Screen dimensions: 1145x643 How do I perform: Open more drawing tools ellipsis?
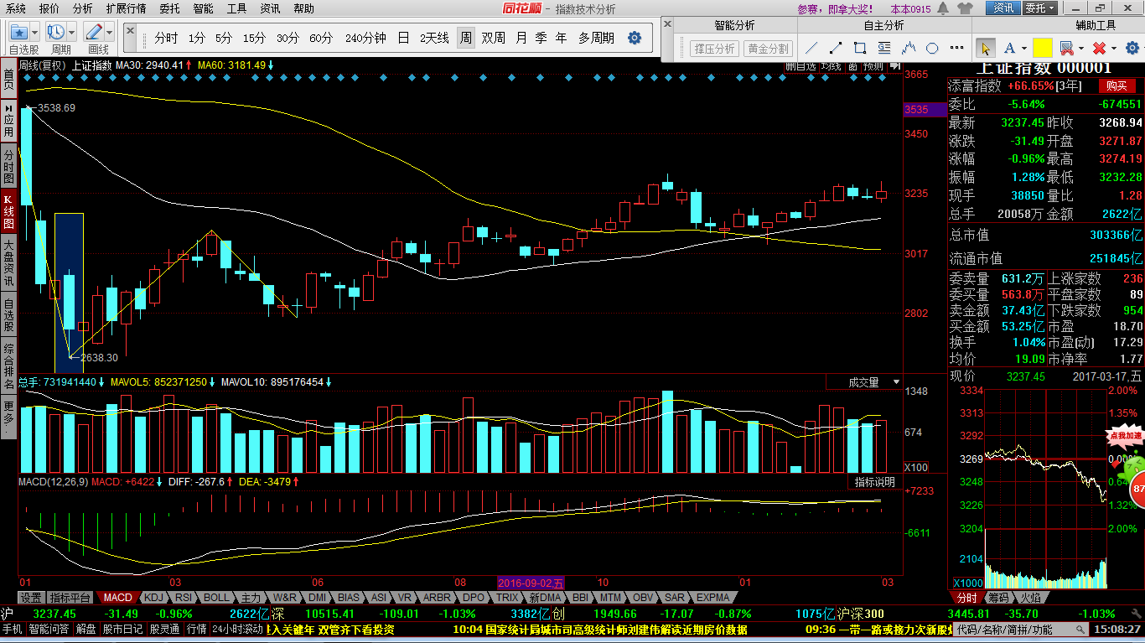pyautogui.click(x=956, y=48)
